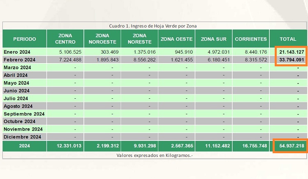Select the highlighted Febrero total 33.794.091
The height and width of the screenshot is (179, 308).
[291, 60]
